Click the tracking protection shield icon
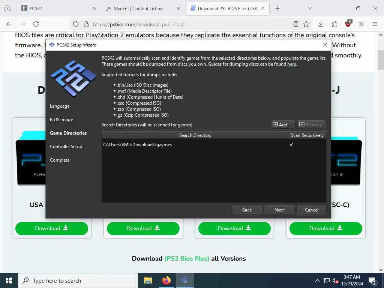Viewport: 384px width, 288px height. (x=76, y=24)
